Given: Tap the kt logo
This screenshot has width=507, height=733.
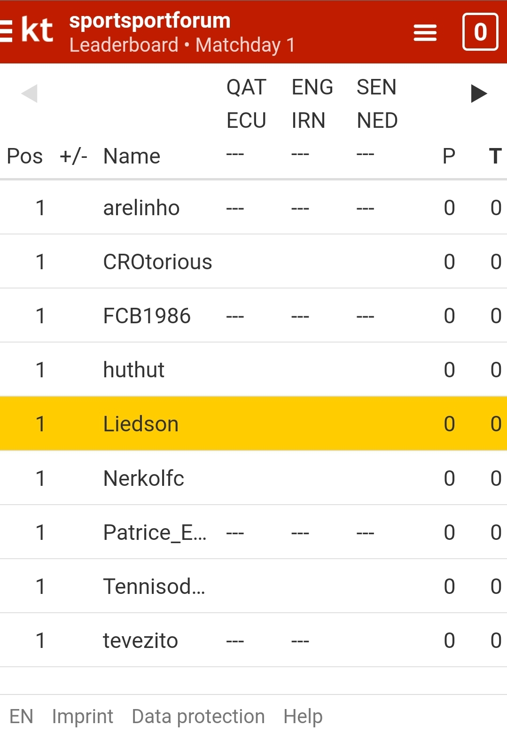Looking at the screenshot, I should point(37,31).
